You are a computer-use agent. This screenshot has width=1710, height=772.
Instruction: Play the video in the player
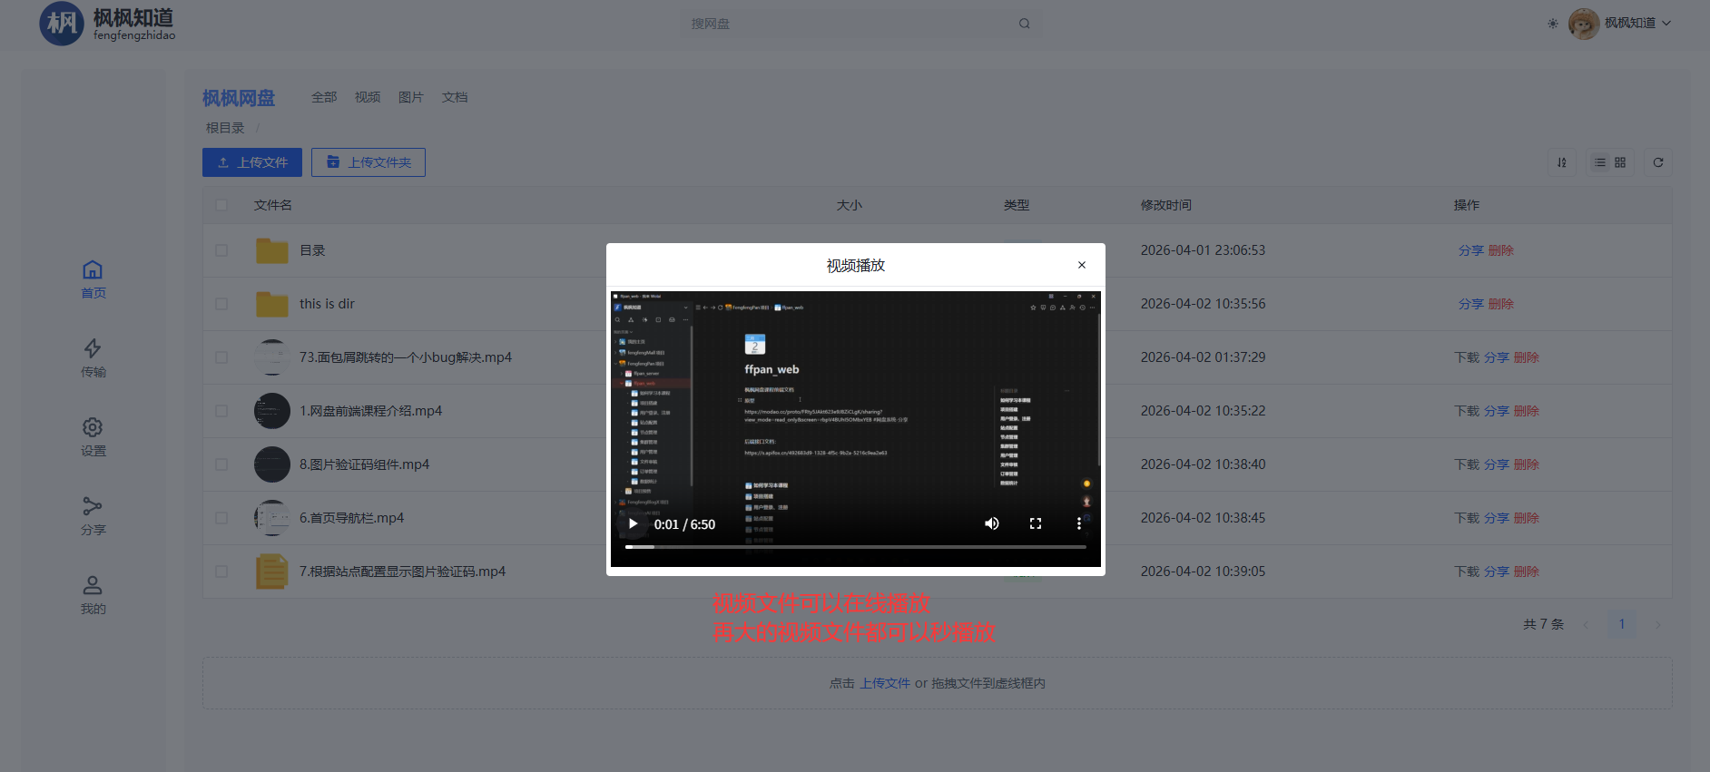click(x=633, y=523)
